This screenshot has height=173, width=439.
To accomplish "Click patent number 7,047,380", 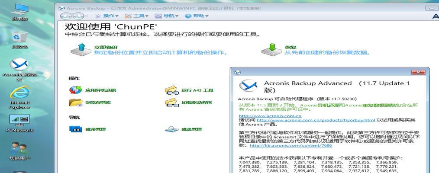I will 249,162.
